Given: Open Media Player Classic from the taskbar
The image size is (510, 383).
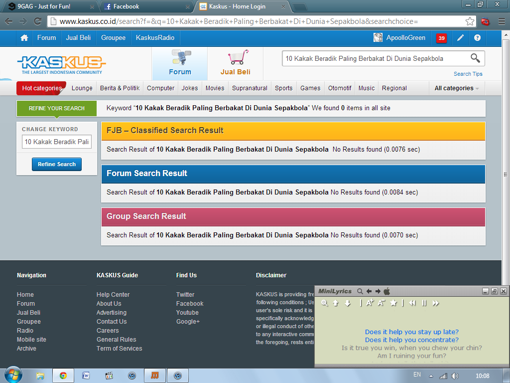Looking at the screenshot, I should coord(109,376).
